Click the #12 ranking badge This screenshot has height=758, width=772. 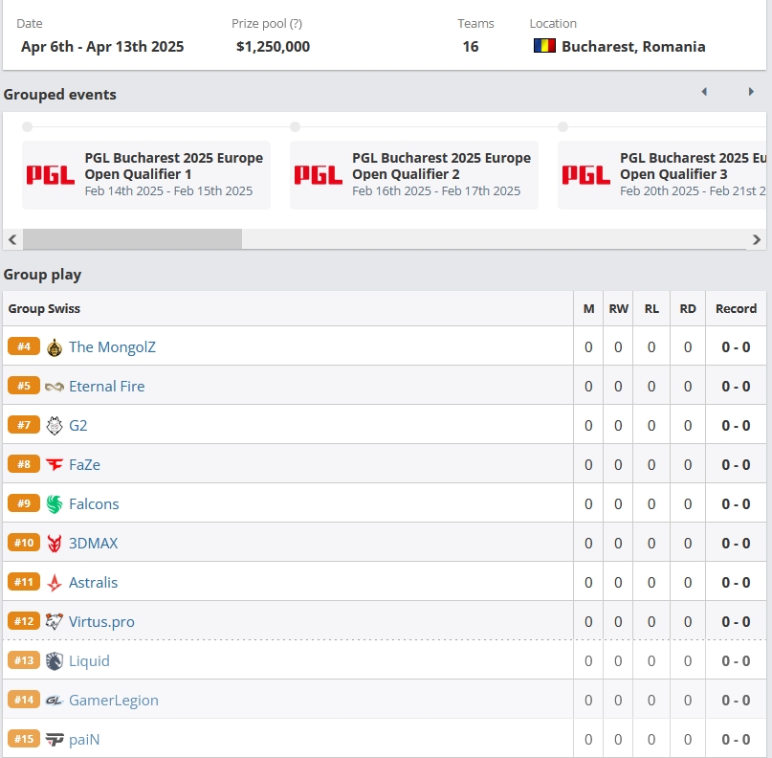point(24,621)
